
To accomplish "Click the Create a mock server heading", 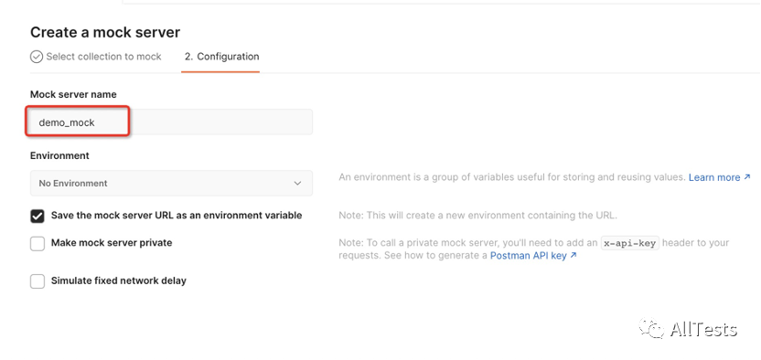I will coord(105,33).
